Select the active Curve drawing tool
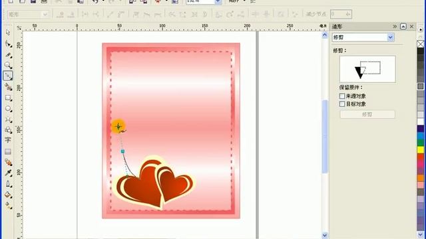The height and width of the screenshot is (239, 426). (x=8, y=76)
